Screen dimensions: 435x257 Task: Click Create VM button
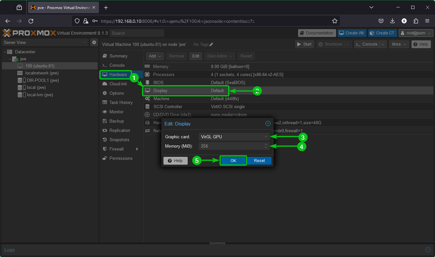pos(352,33)
